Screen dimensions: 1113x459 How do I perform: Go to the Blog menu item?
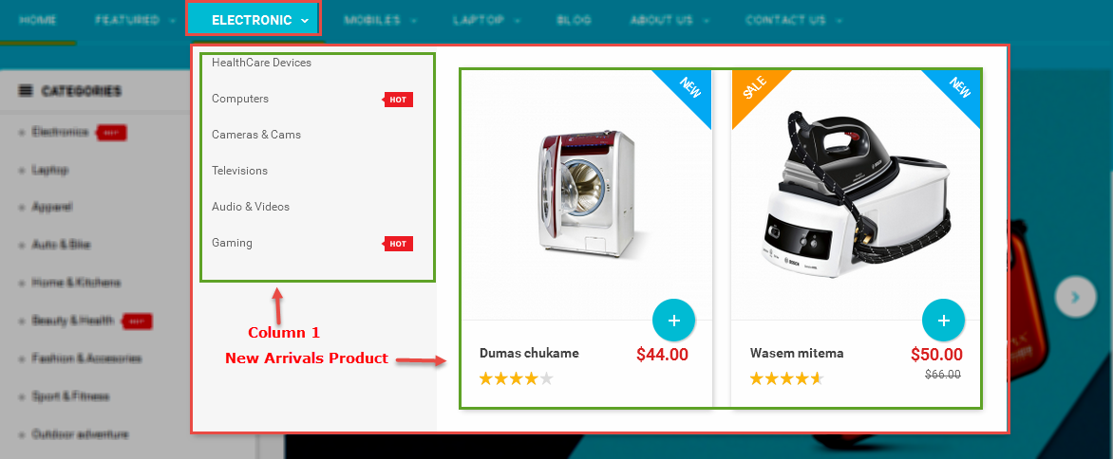575,21
